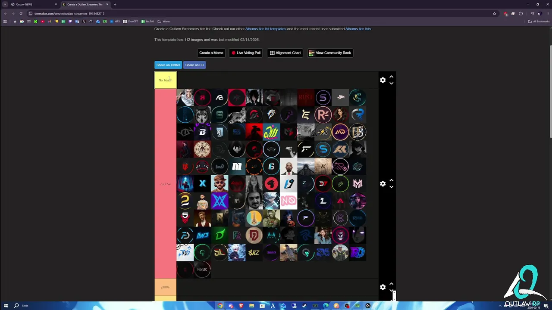Screen dimensions: 552x310
Task: Open the MP3 bookmark
Action: (x=114, y=22)
